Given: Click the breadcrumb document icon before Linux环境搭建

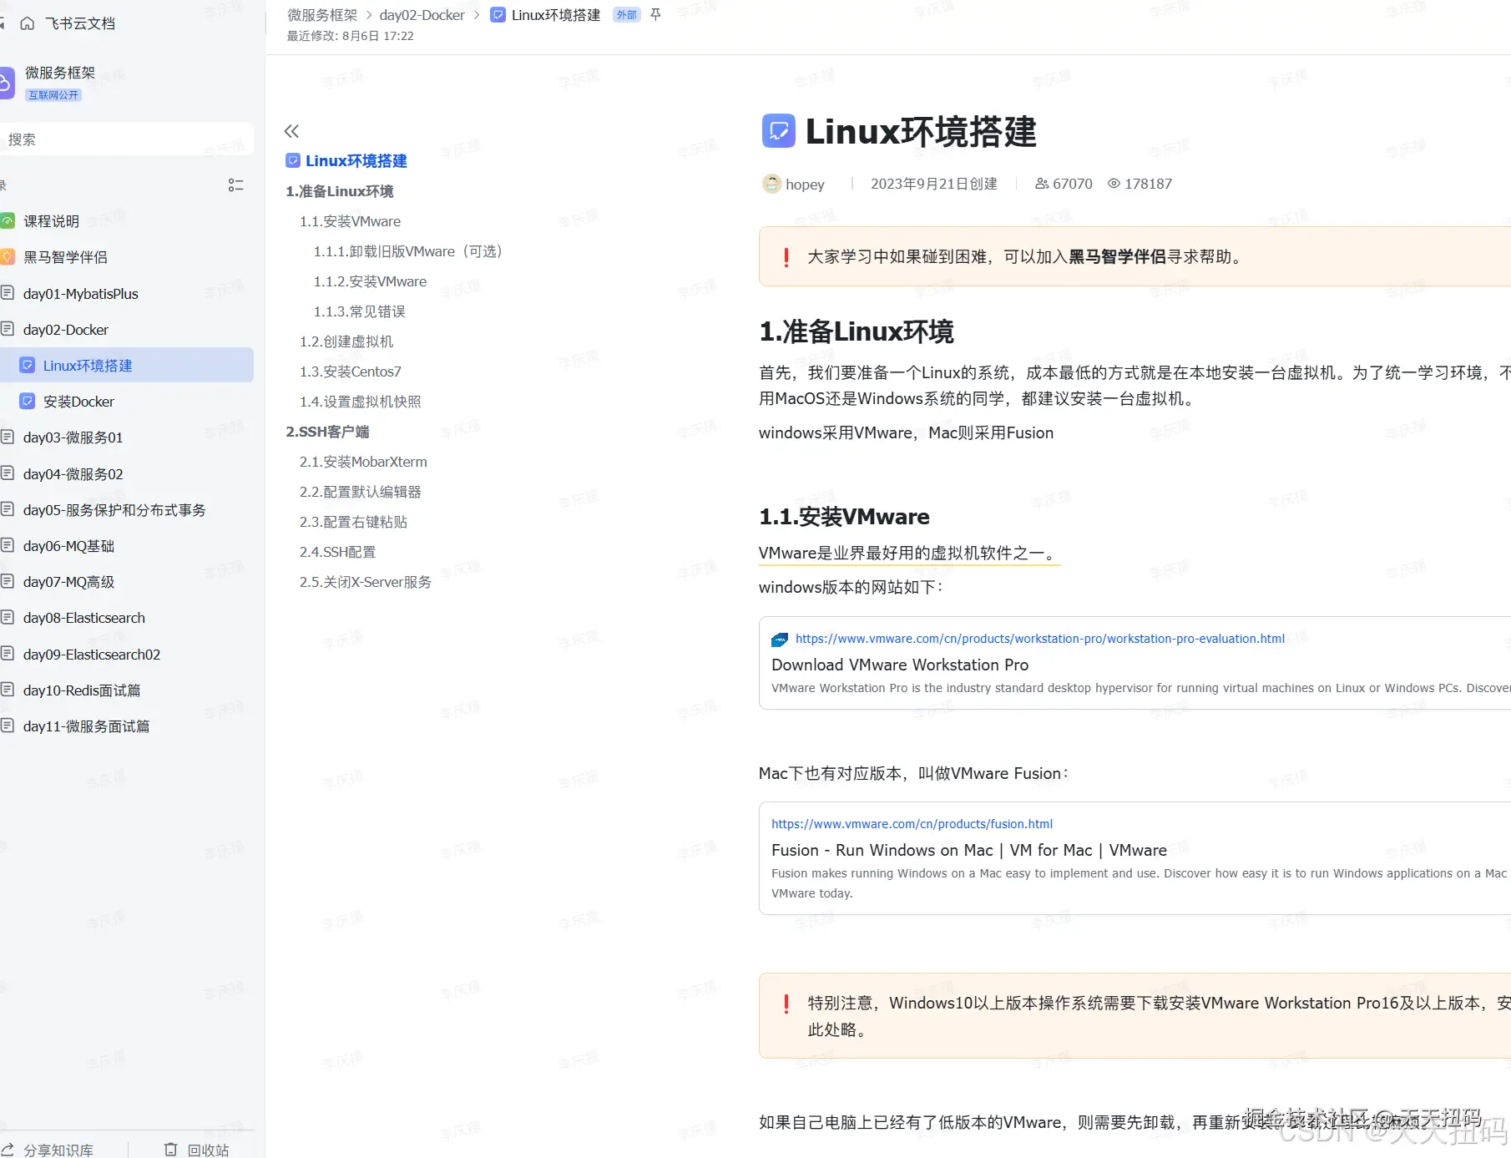Looking at the screenshot, I should click(498, 15).
